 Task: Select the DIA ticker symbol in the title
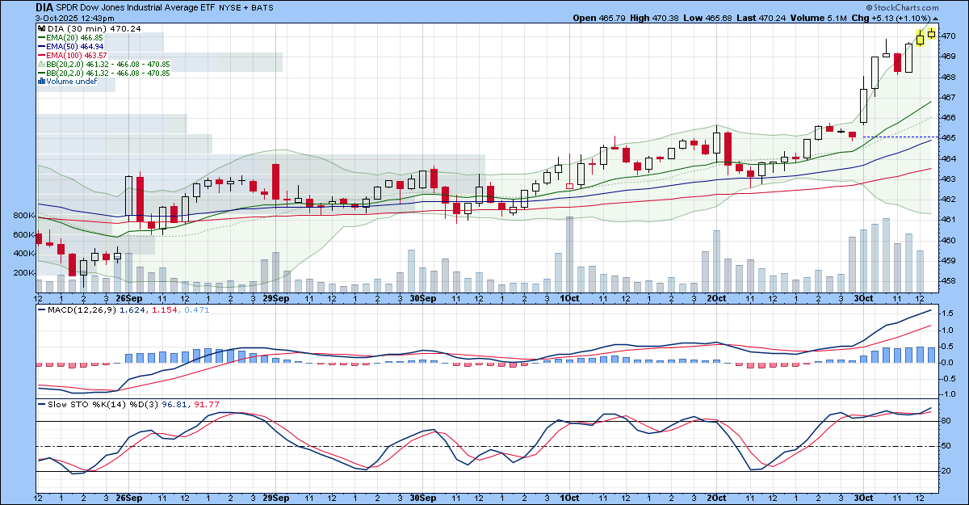tap(44, 7)
